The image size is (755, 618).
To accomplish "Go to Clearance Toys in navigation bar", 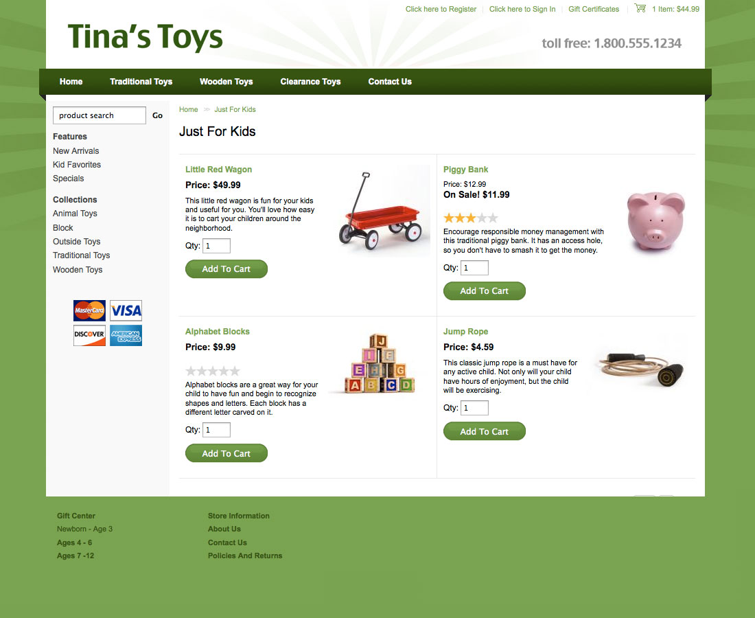I will [310, 82].
